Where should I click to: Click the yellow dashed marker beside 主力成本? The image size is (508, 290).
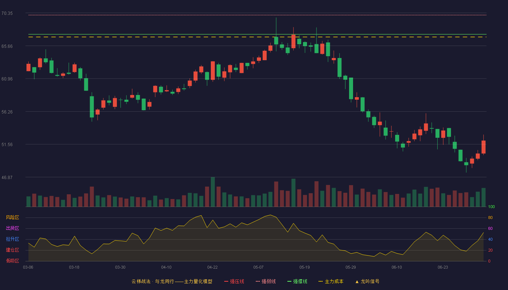click(320, 282)
